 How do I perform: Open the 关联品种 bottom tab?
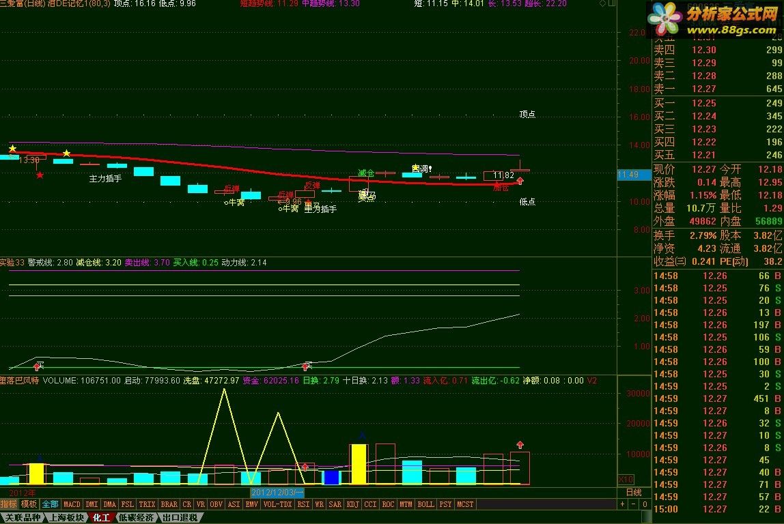(x=22, y=518)
